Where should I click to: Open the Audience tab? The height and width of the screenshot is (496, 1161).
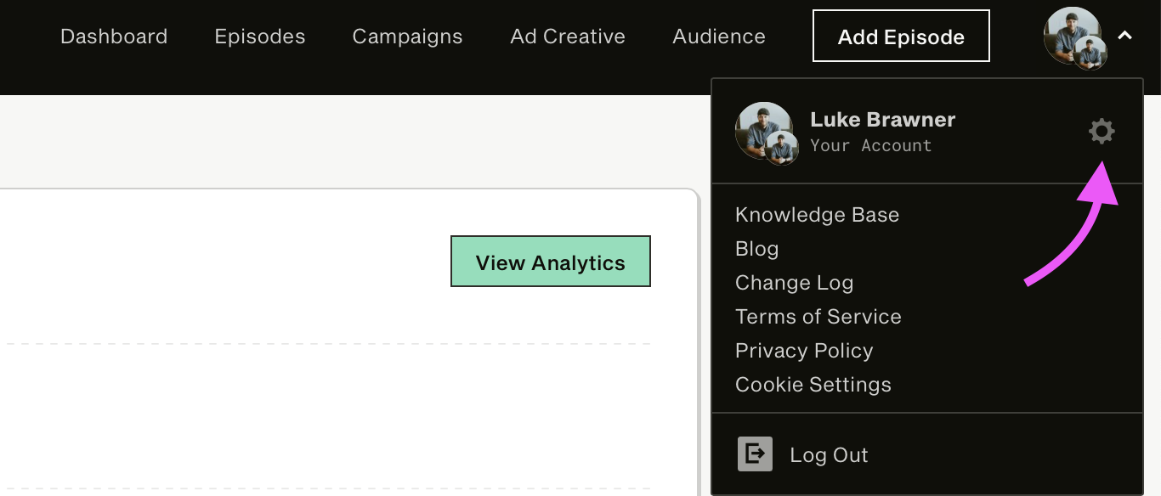point(719,37)
